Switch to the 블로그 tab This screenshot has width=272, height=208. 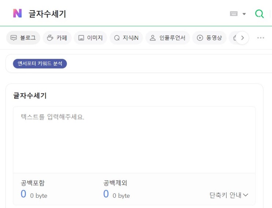[x=23, y=38]
